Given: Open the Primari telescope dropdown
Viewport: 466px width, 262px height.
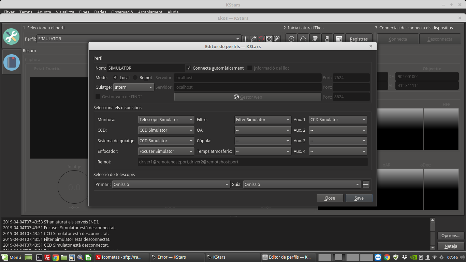Looking at the screenshot, I should pos(171,185).
